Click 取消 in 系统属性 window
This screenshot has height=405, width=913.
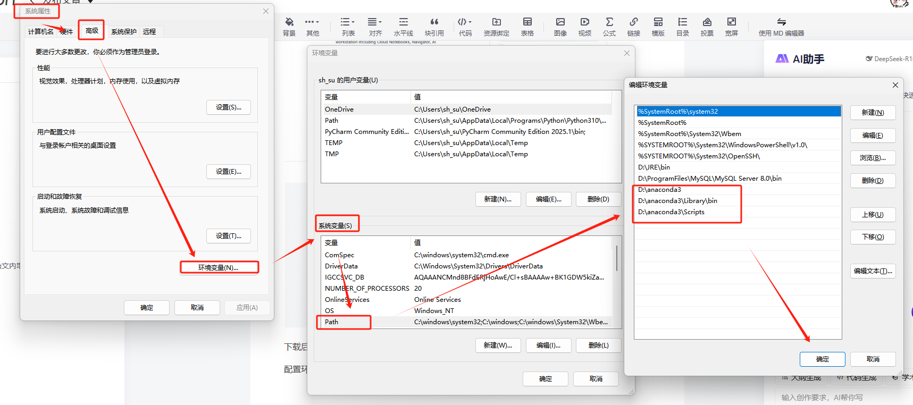pyautogui.click(x=197, y=308)
